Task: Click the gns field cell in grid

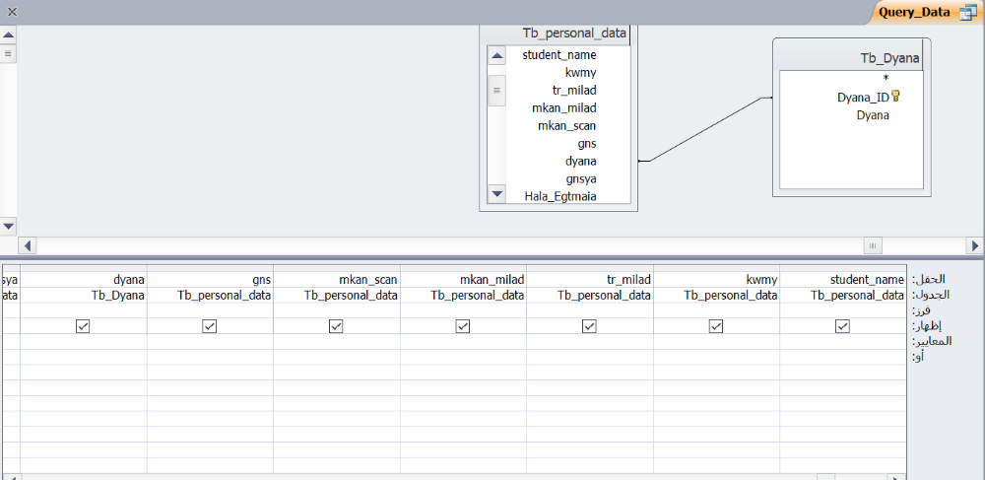Action: coord(210,280)
